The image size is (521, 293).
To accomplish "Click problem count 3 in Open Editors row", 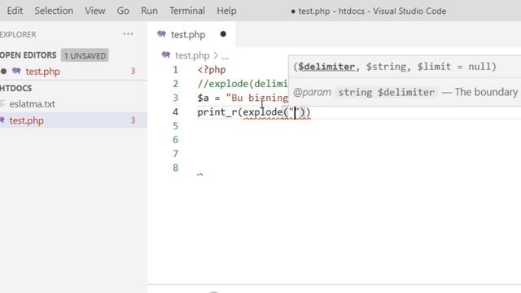I will (x=133, y=71).
